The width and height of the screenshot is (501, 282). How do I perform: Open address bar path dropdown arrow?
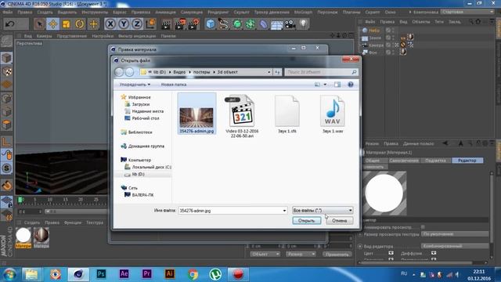click(269, 72)
